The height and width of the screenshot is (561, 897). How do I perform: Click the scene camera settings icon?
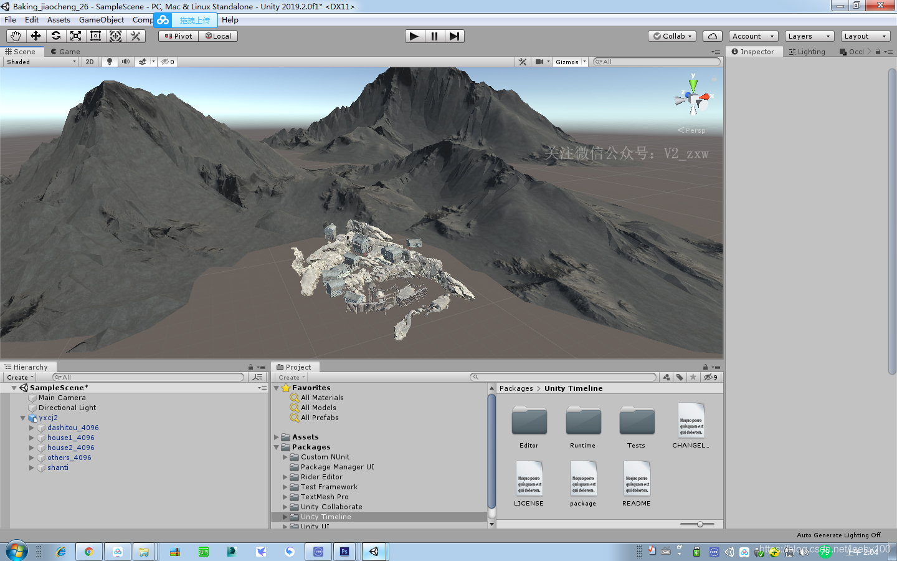pos(539,62)
